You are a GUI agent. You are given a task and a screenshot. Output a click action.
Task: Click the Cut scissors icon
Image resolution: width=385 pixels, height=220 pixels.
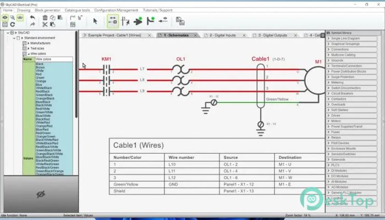click(45, 24)
